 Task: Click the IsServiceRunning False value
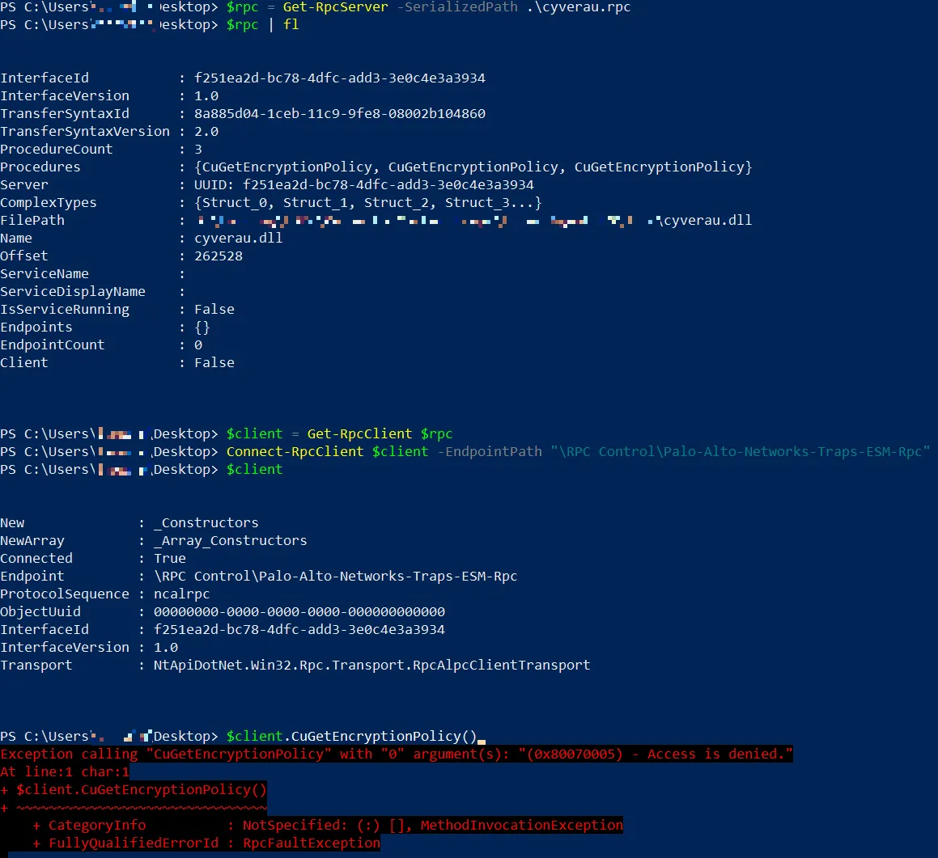click(214, 309)
